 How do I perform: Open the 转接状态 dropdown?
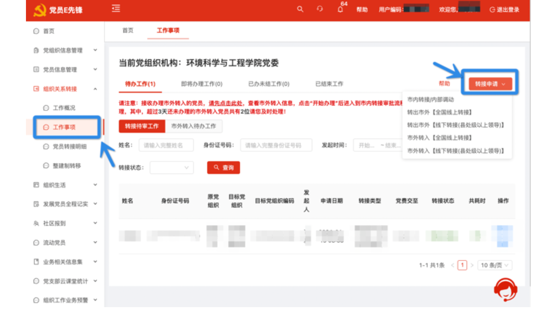pos(172,168)
